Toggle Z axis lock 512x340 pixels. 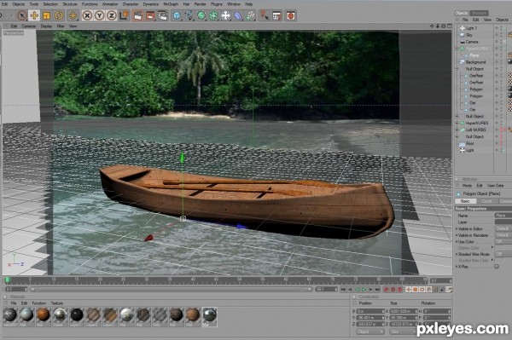pos(111,15)
